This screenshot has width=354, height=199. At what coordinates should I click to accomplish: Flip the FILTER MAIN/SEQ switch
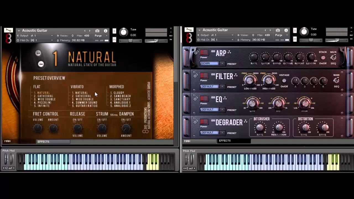(x=336, y=80)
